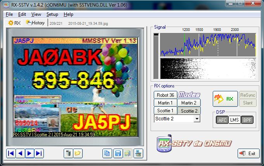This screenshot has width=264, height=166.
Task: Open the Setup menu
Action: click(x=52, y=14)
